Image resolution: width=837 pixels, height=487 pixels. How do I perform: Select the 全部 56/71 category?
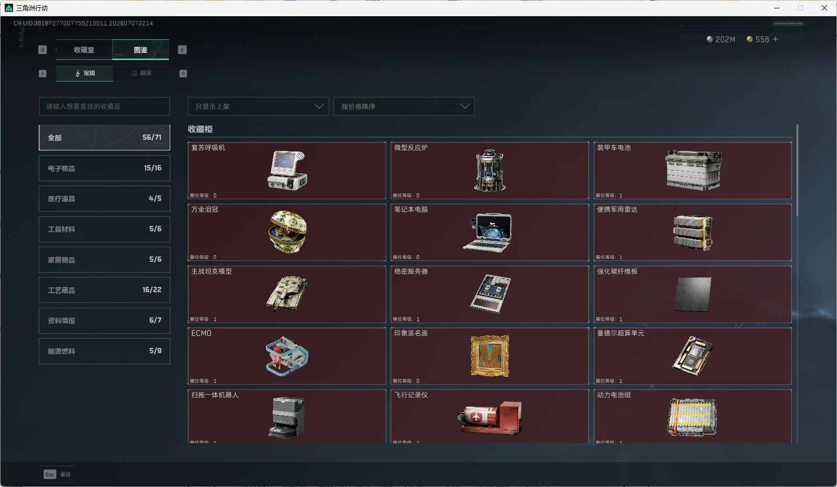(104, 137)
